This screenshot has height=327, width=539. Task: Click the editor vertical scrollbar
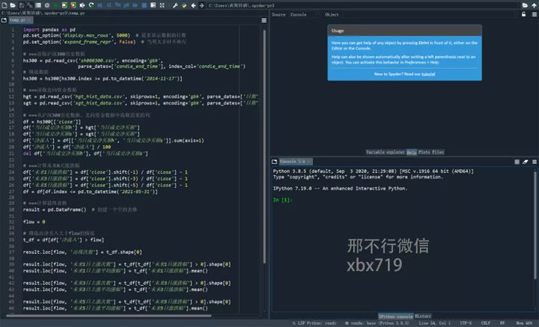click(x=264, y=147)
